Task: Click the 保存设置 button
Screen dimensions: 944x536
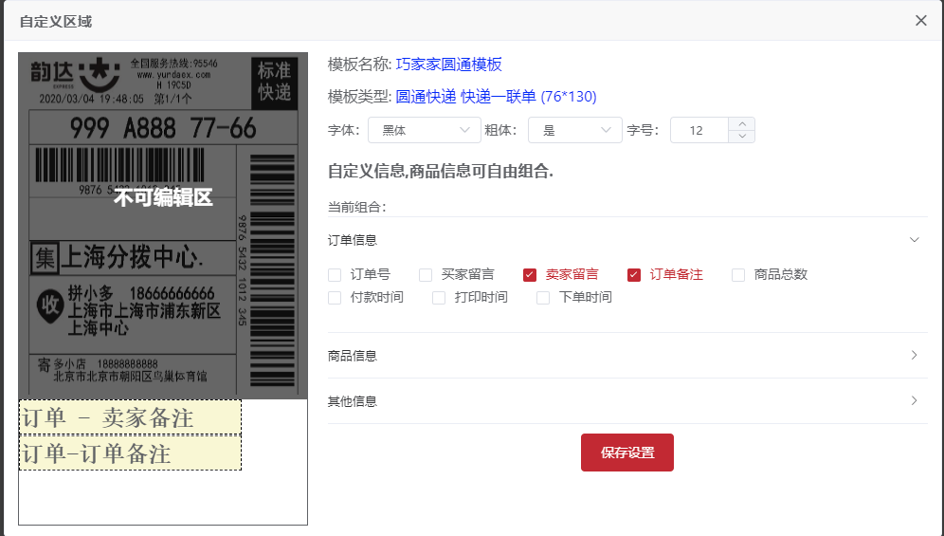Action: pyautogui.click(x=626, y=453)
